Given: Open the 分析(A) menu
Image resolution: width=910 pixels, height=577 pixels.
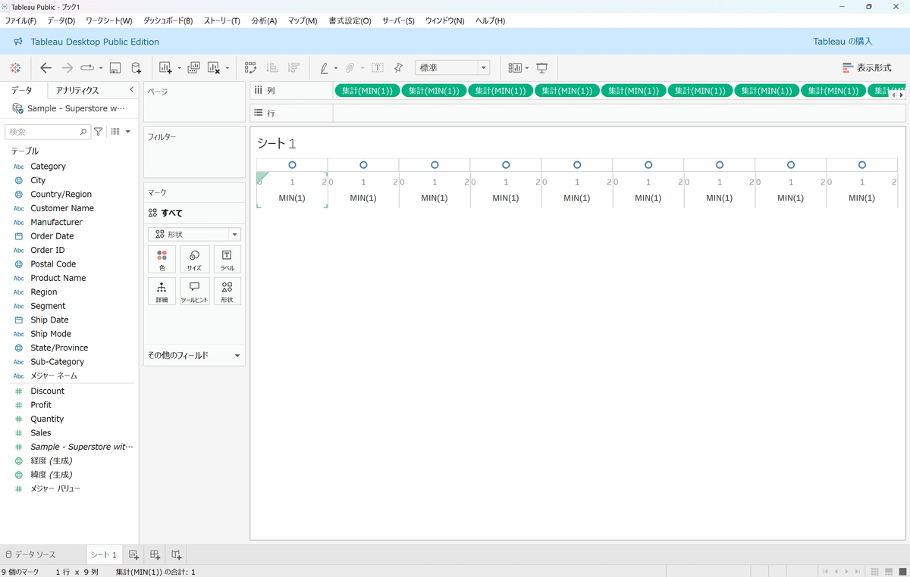Looking at the screenshot, I should click(x=264, y=20).
